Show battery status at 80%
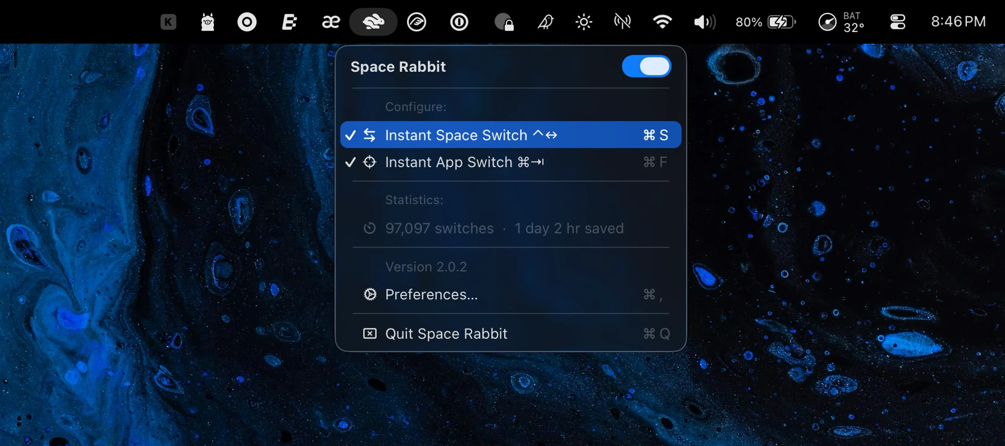1005x446 pixels. click(x=765, y=22)
